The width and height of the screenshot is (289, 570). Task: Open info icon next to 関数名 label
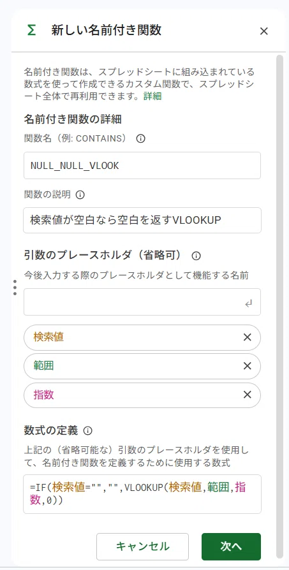point(141,138)
